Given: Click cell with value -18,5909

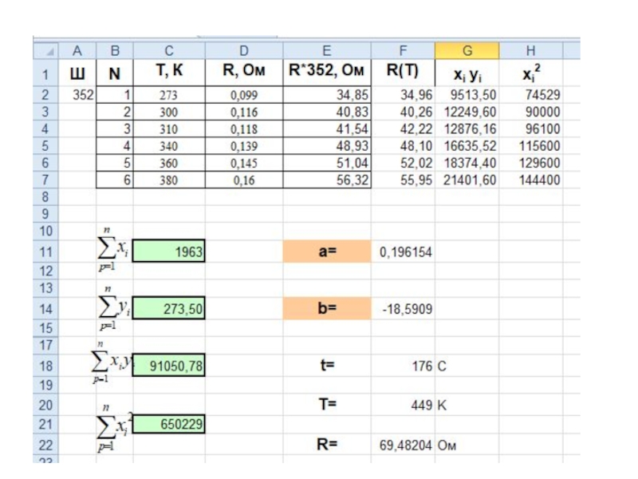Looking at the screenshot, I should (406, 308).
